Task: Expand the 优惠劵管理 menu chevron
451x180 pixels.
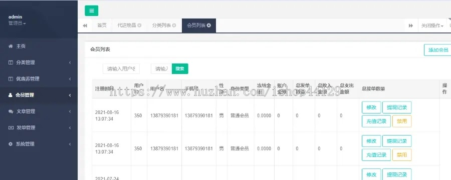Action: (x=70, y=79)
